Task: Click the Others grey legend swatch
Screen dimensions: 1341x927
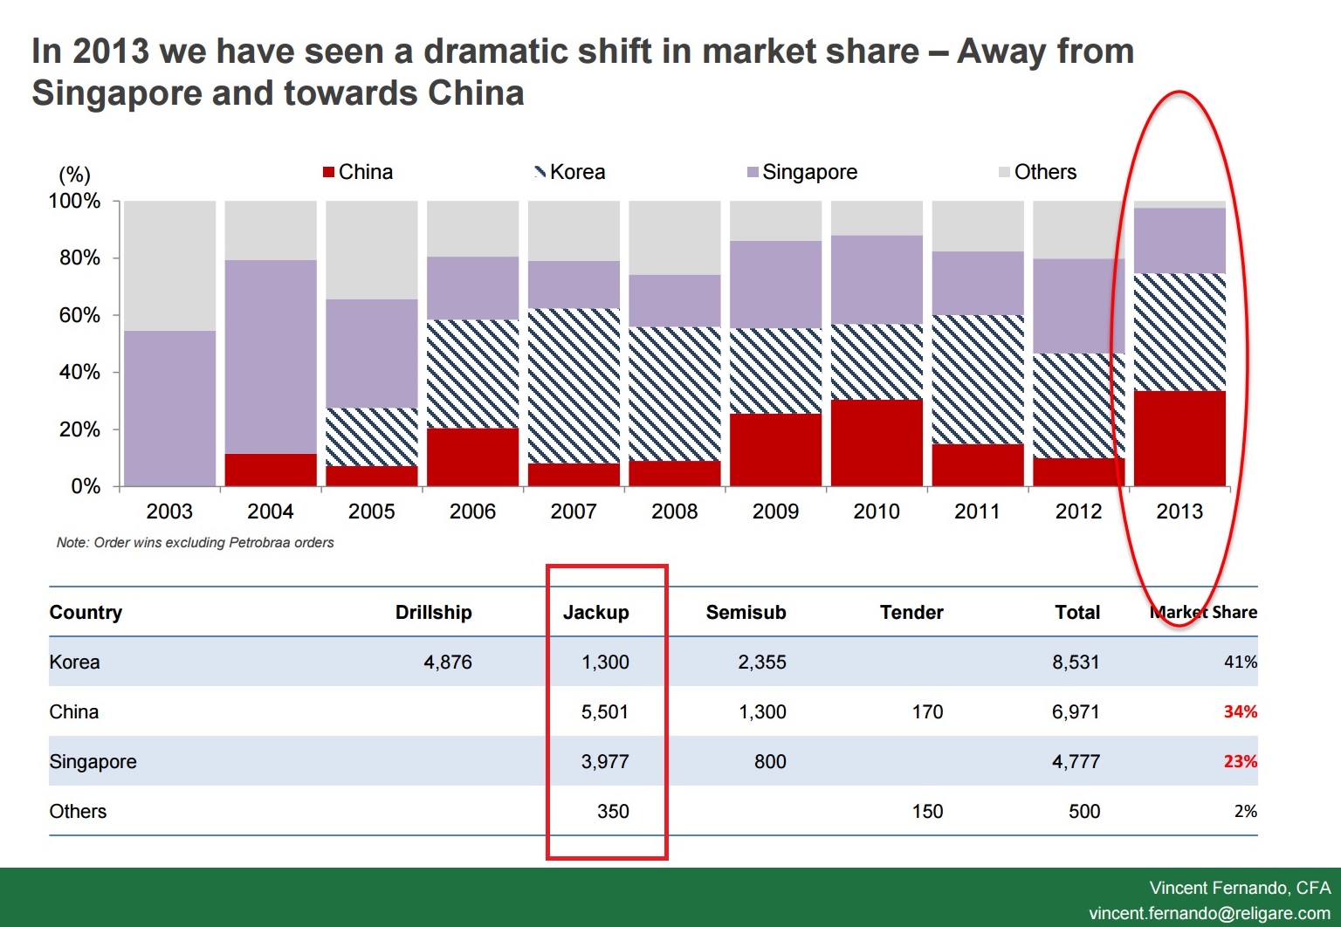Action: coord(1004,172)
